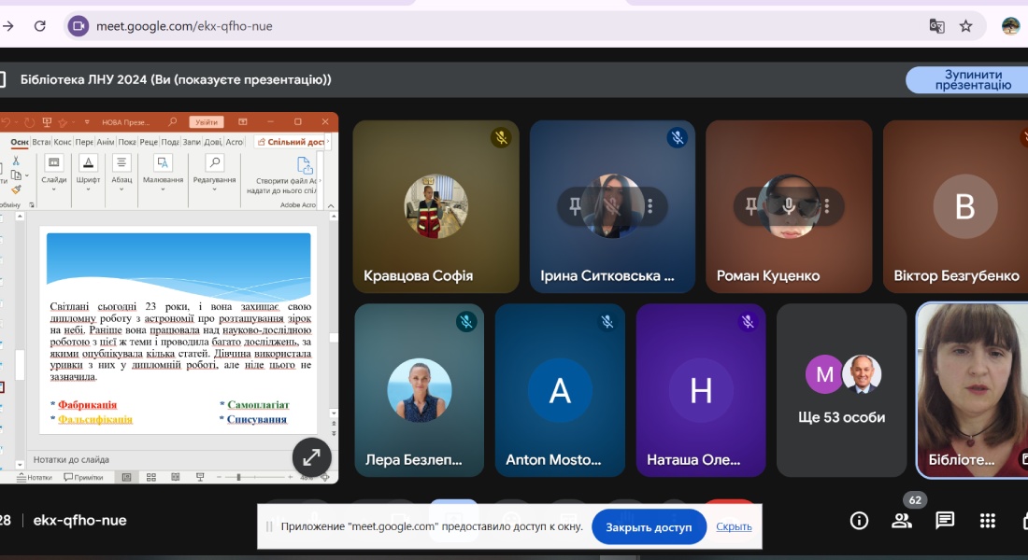Show the participants list with 62 people
Image resolution: width=1028 pixels, height=560 pixels.
[902, 521]
